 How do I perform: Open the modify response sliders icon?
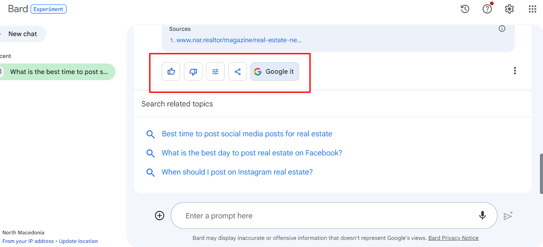coord(216,71)
